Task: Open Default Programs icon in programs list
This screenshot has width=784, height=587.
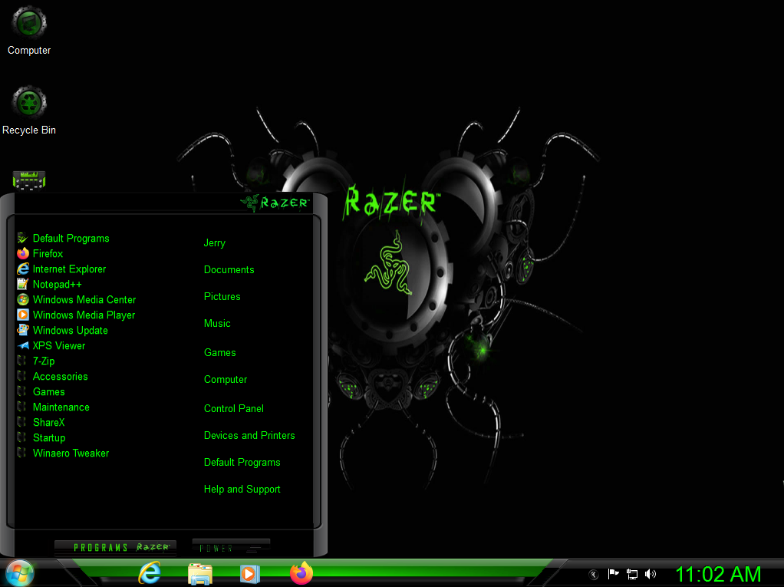Action: (x=22, y=238)
